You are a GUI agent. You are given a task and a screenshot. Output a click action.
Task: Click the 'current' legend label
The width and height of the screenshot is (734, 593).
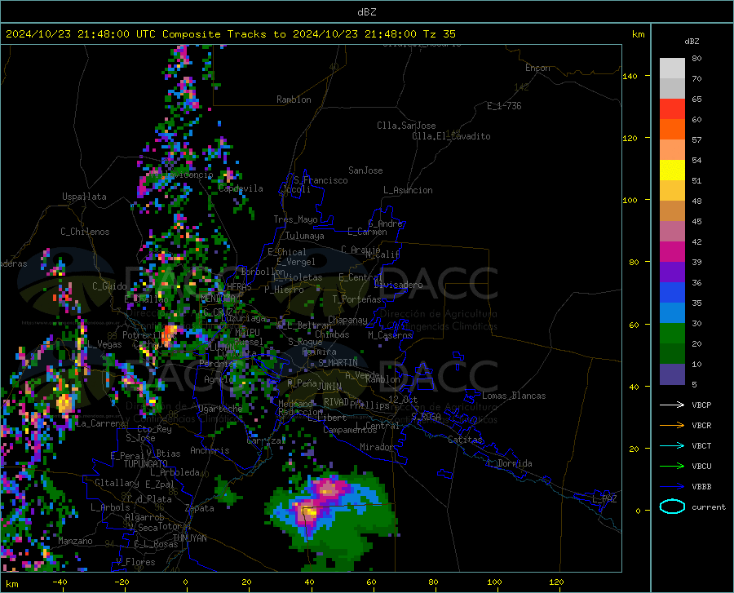click(x=709, y=507)
